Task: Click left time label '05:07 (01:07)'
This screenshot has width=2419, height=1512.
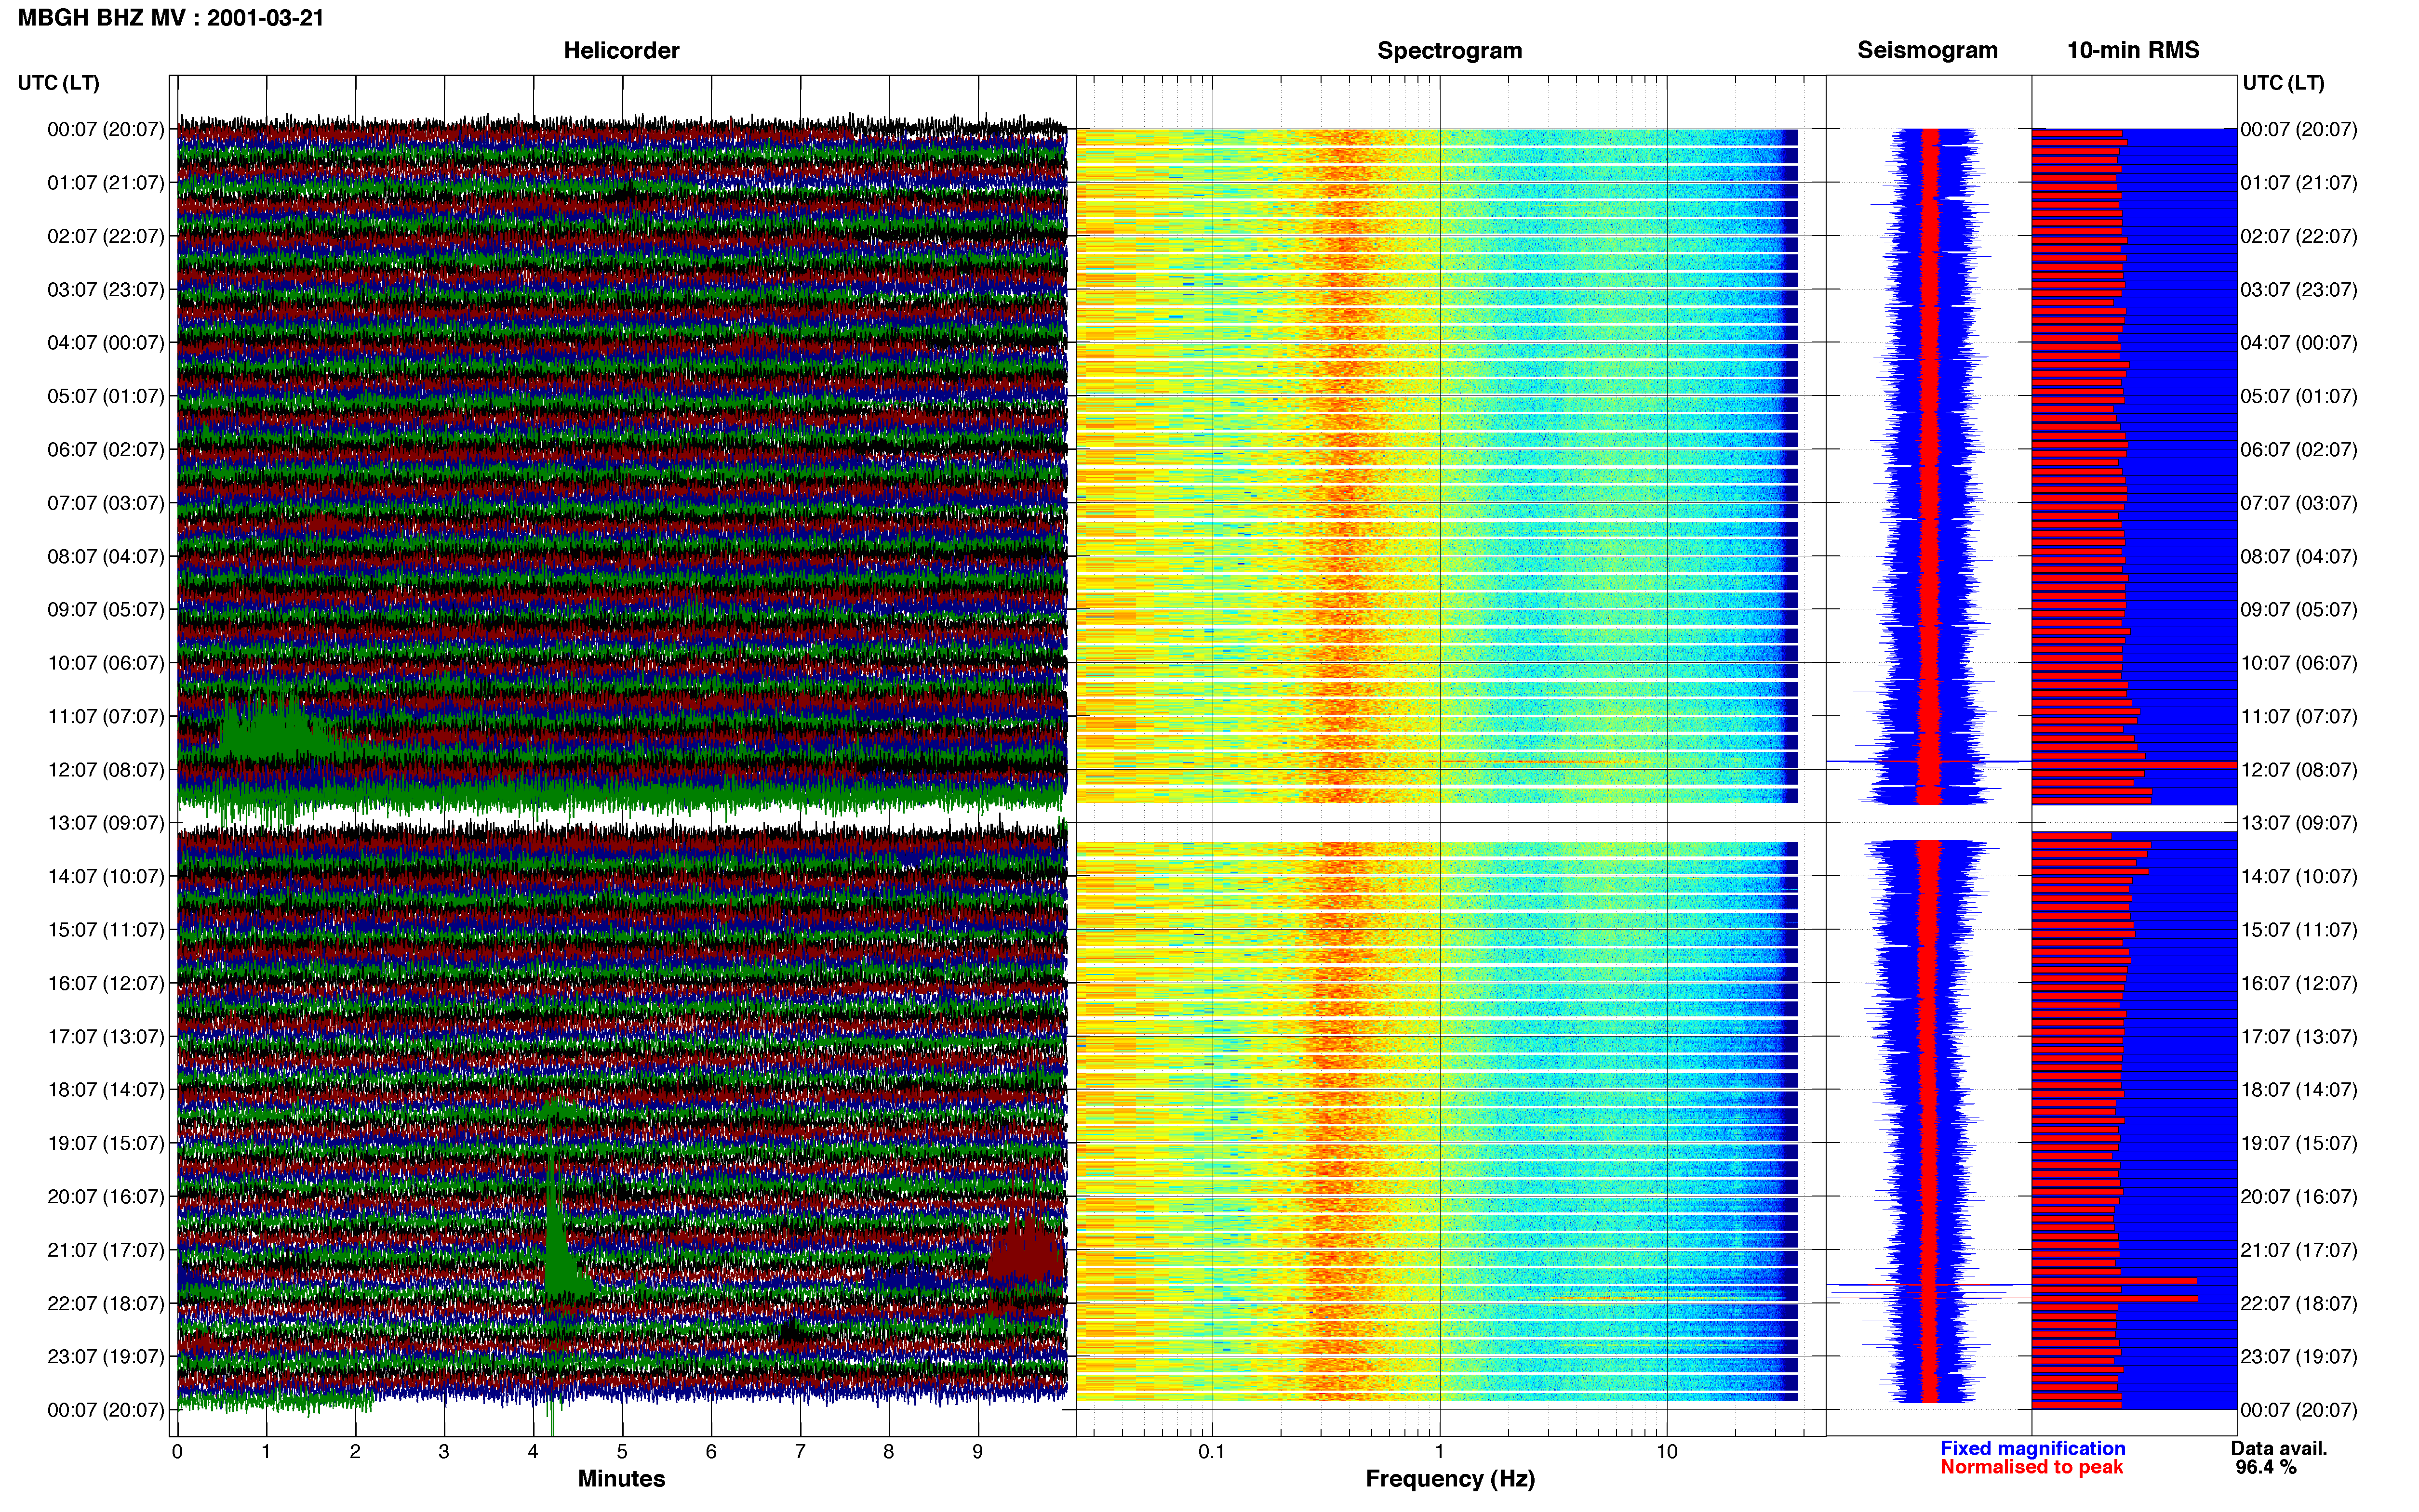Action: pyautogui.click(x=106, y=396)
